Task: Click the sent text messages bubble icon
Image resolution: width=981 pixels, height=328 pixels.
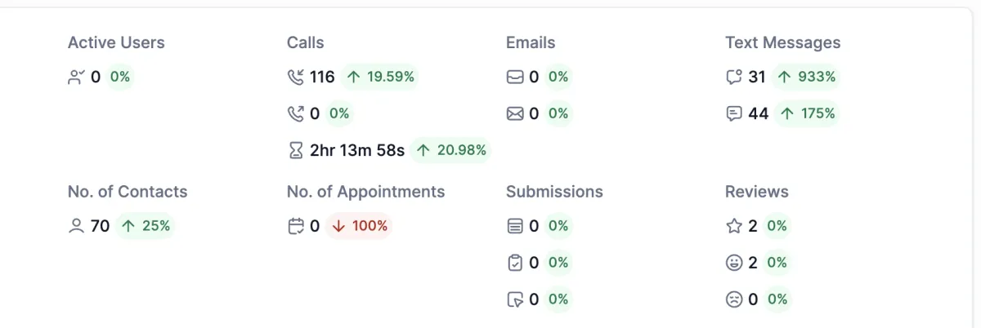Action: point(734,114)
